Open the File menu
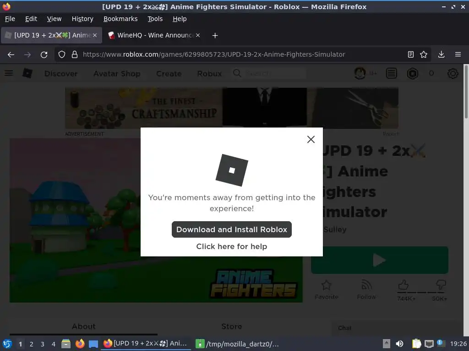 pos(10,19)
